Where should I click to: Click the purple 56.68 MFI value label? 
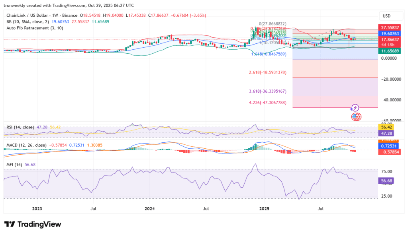(x=386, y=181)
